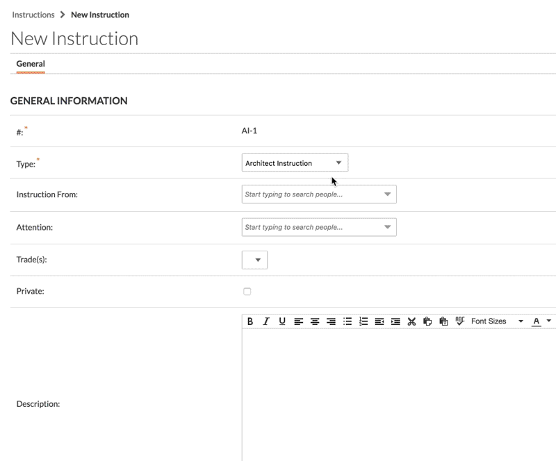Align description text right
The image size is (556, 461).
tap(331, 321)
